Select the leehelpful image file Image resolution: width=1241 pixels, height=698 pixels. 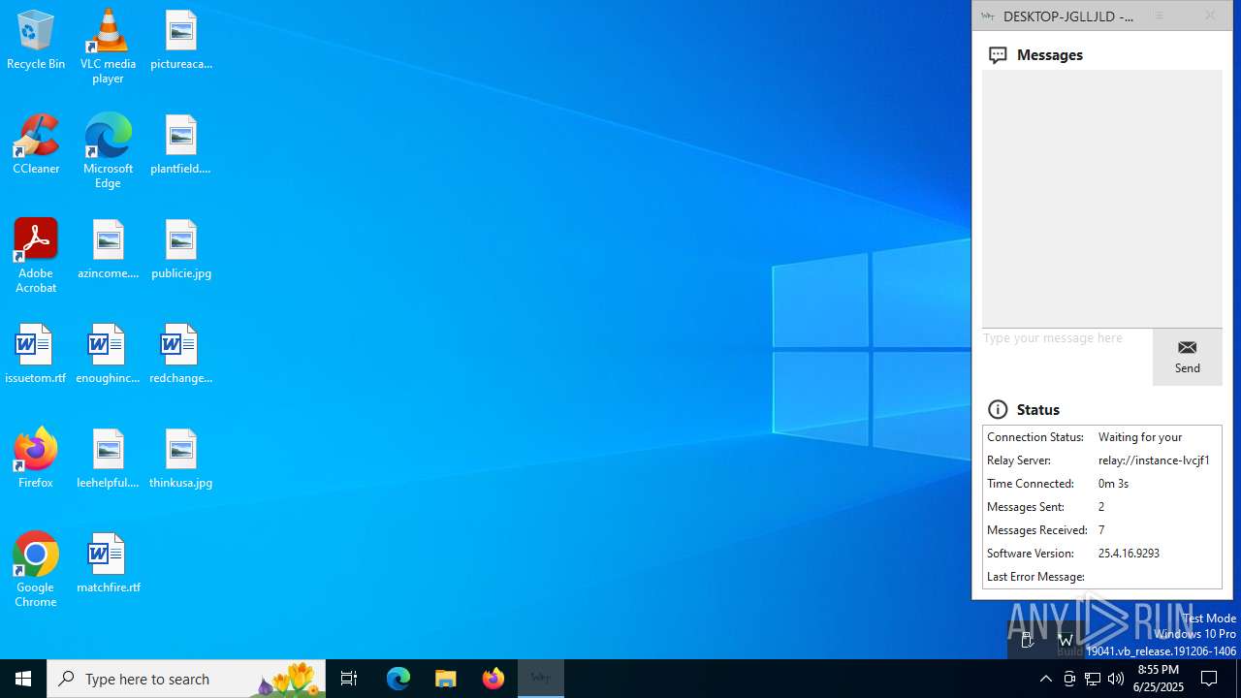tap(108, 460)
